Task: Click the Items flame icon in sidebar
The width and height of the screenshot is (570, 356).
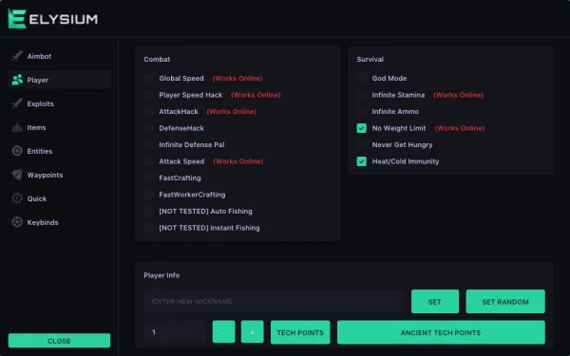Action: (17, 127)
